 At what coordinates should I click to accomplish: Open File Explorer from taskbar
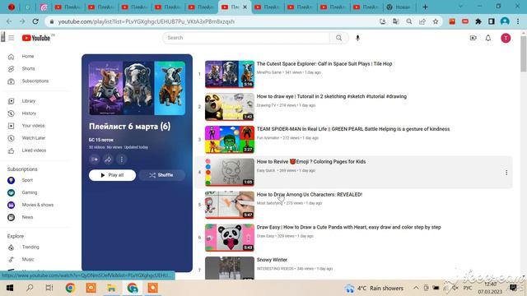click(111, 288)
